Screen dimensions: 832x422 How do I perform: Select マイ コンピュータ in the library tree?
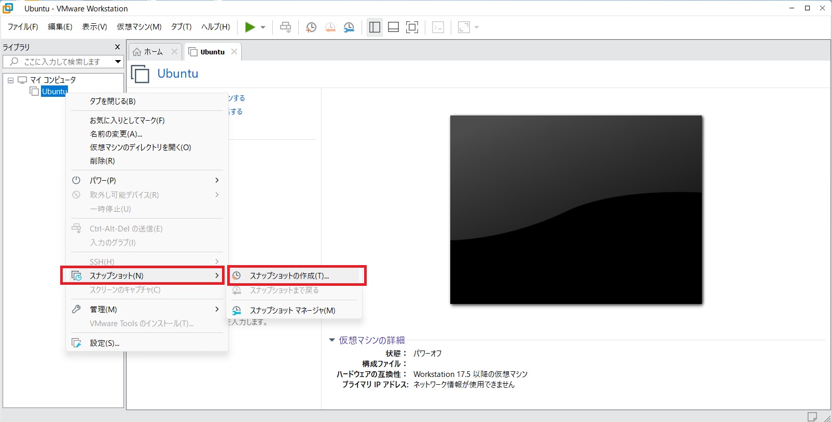pyautogui.click(x=53, y=80)
